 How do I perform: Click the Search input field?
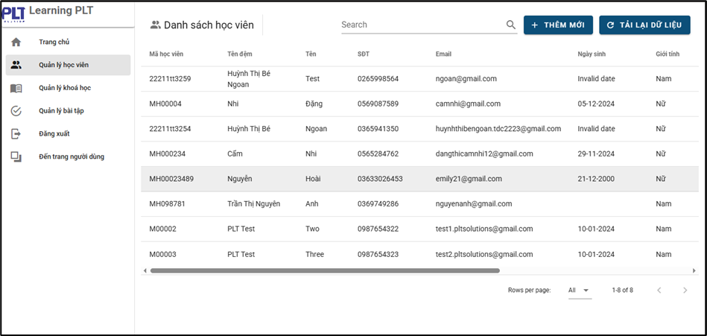[423, 25]
